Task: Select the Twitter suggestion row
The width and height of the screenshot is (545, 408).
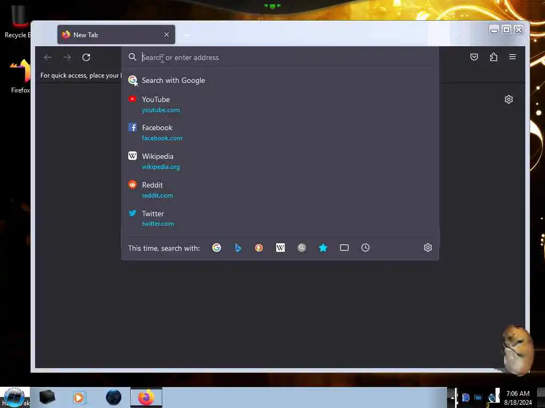Action: point(280,218)
